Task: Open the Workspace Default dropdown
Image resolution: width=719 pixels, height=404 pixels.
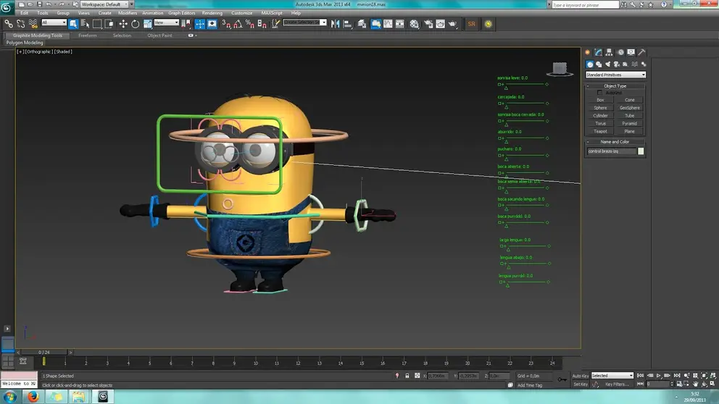Action: point(105,4)
